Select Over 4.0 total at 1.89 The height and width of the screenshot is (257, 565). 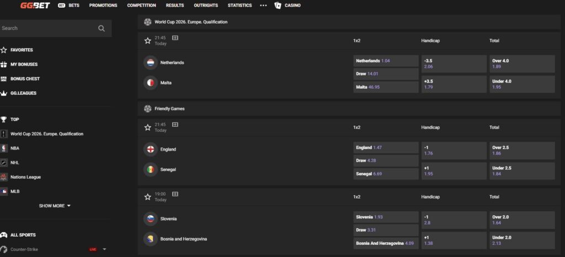click(522, 64)
